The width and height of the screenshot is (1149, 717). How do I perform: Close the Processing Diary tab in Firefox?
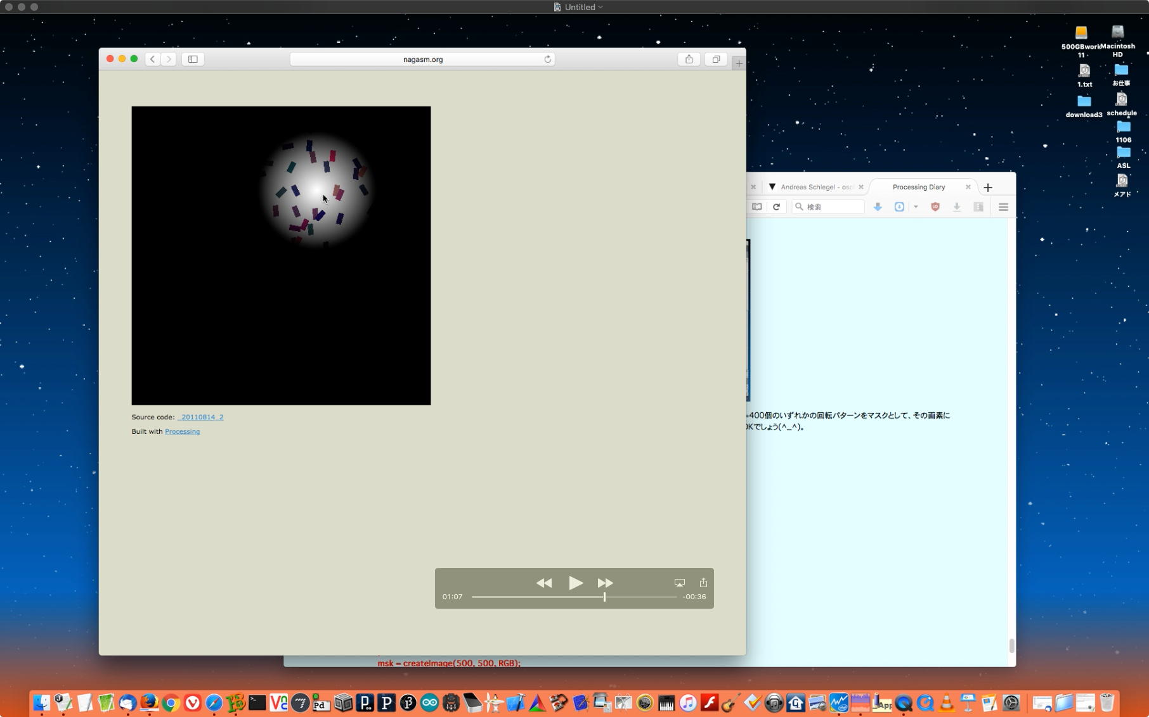[968, 187]
